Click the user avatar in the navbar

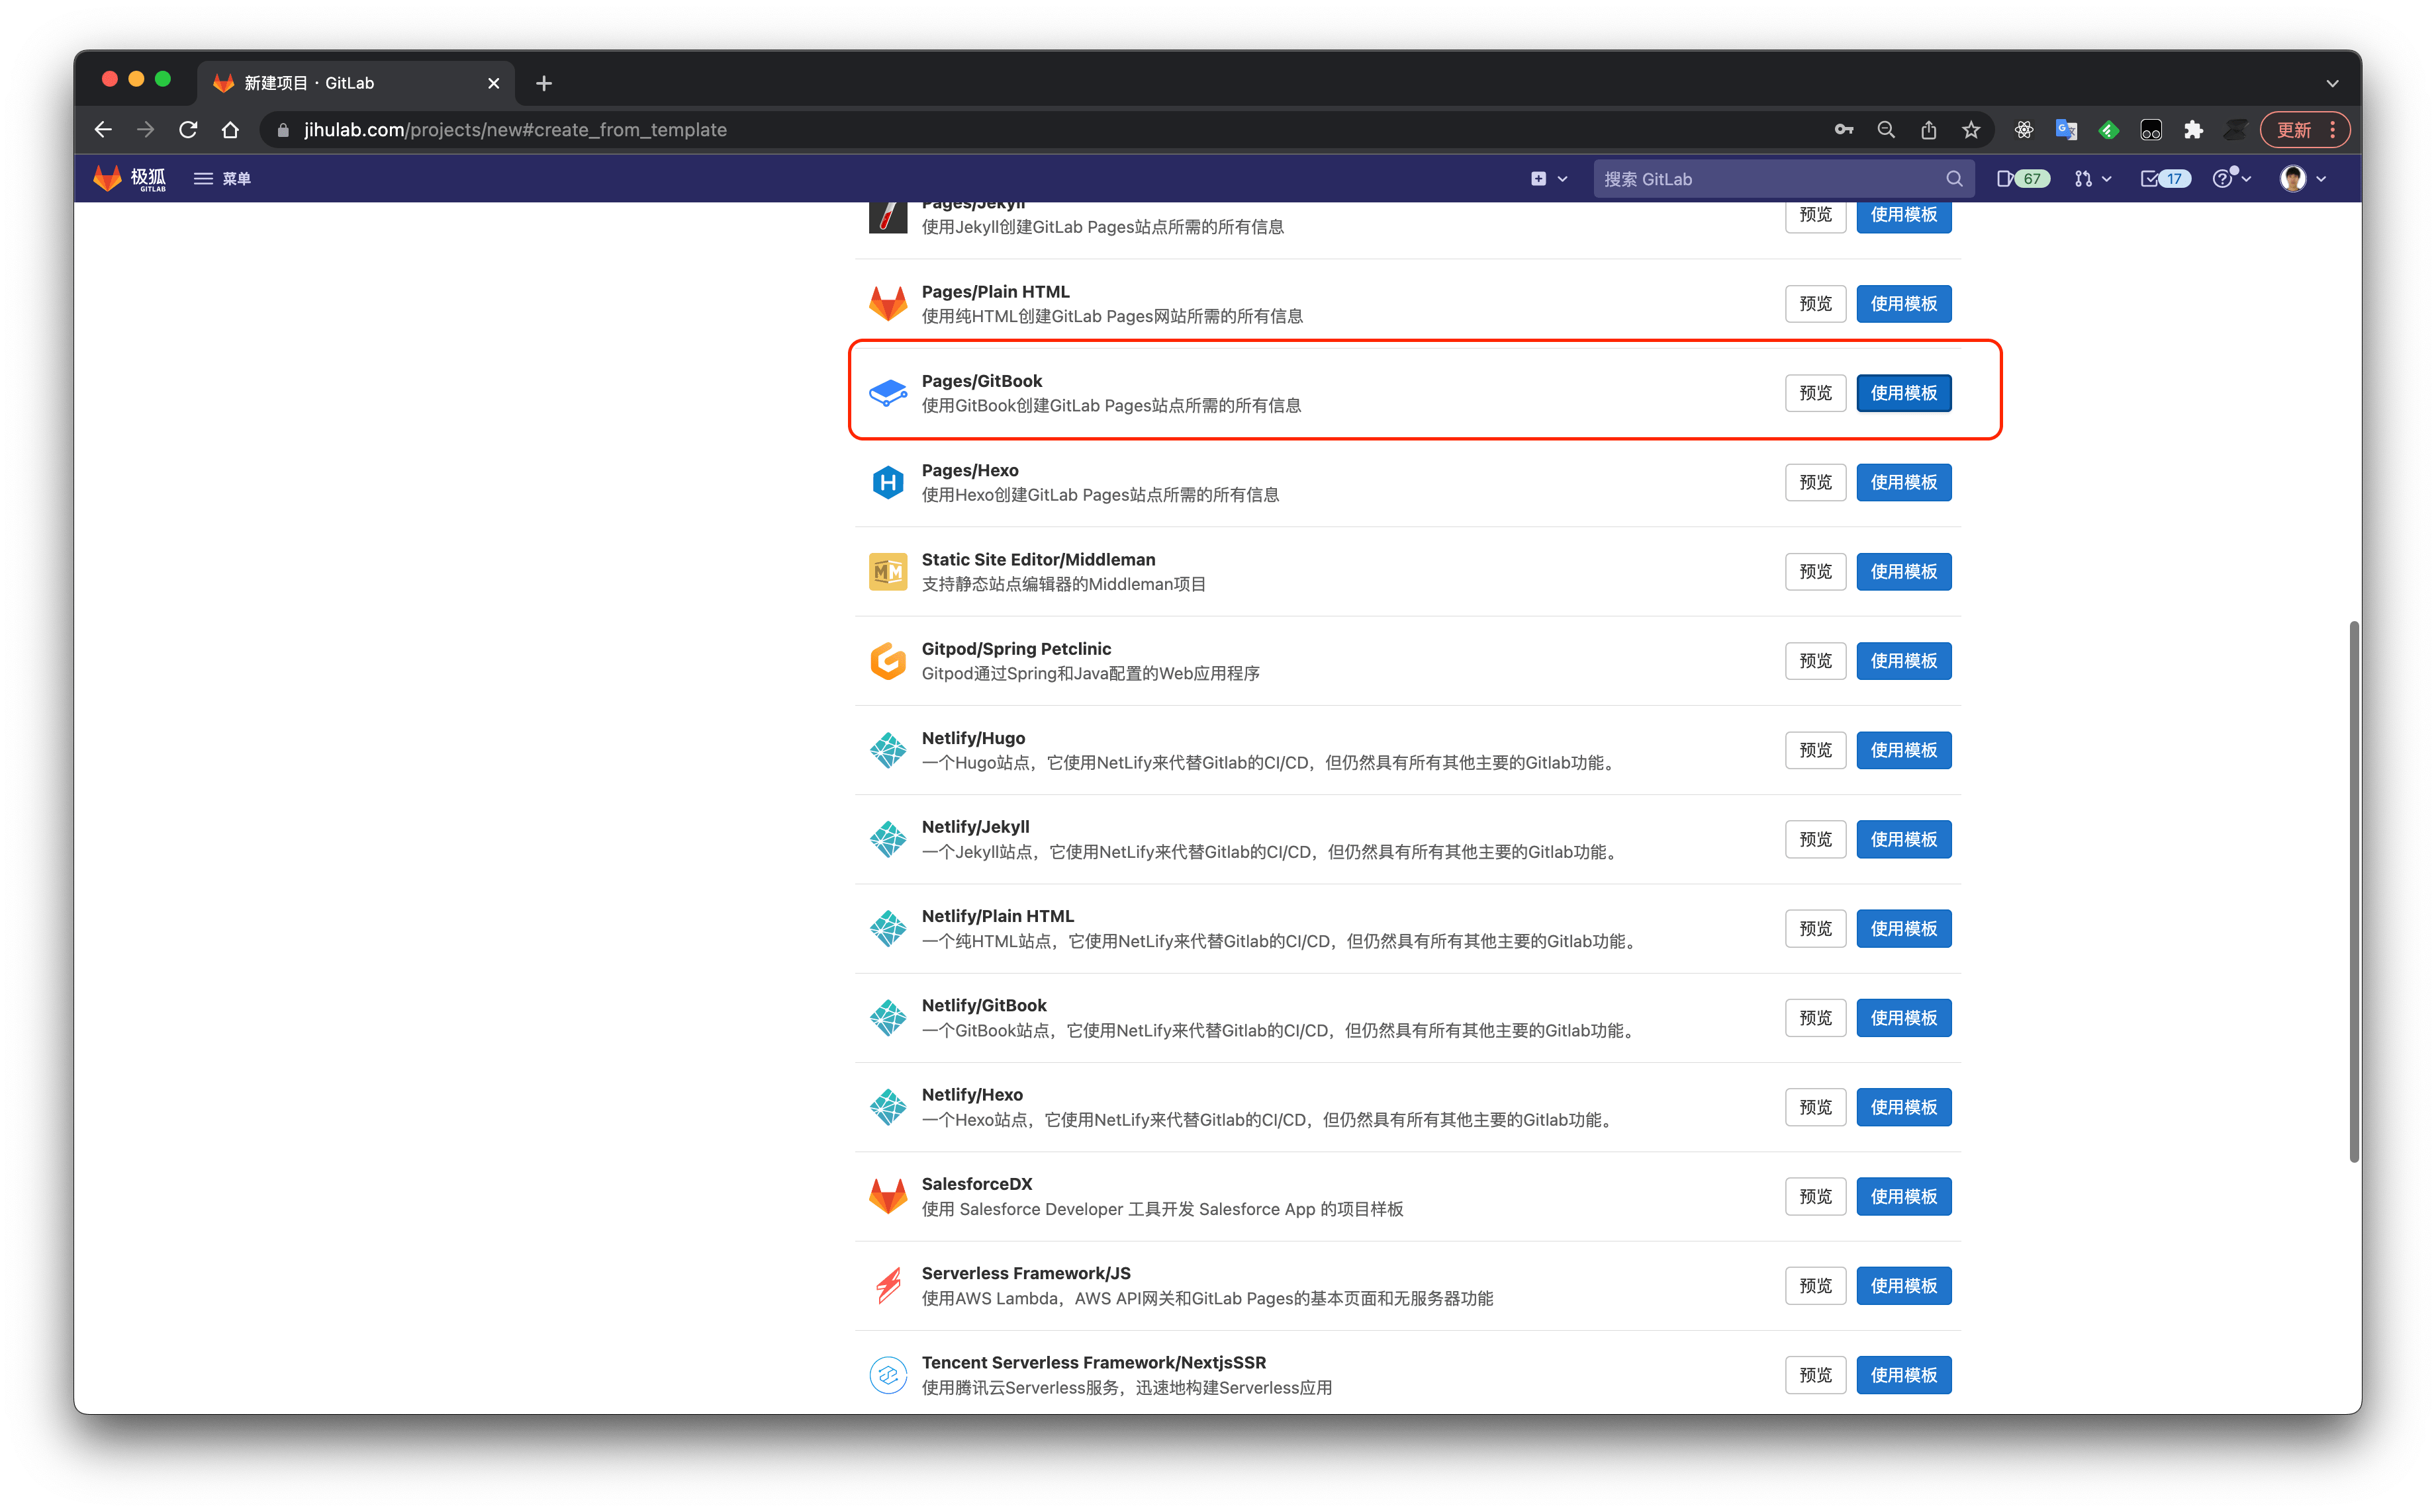pyautogui.click(x=2294, y=178)
